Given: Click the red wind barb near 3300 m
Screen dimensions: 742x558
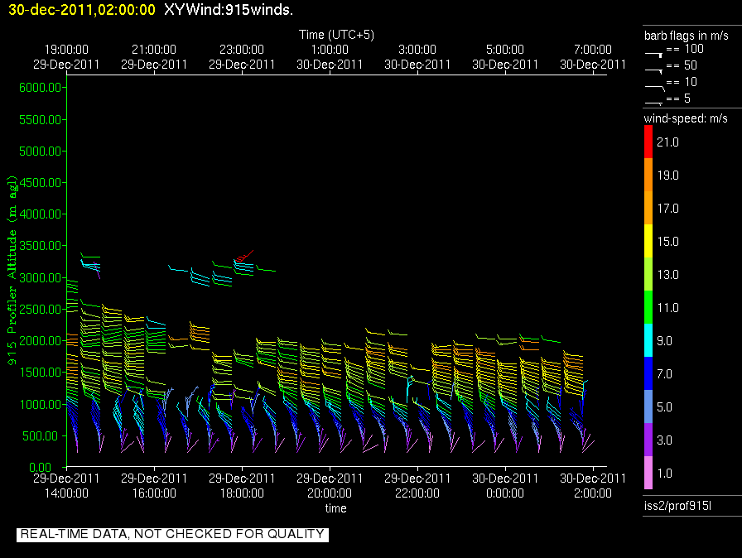Looking at the screenshot, I should coord(241,258).
